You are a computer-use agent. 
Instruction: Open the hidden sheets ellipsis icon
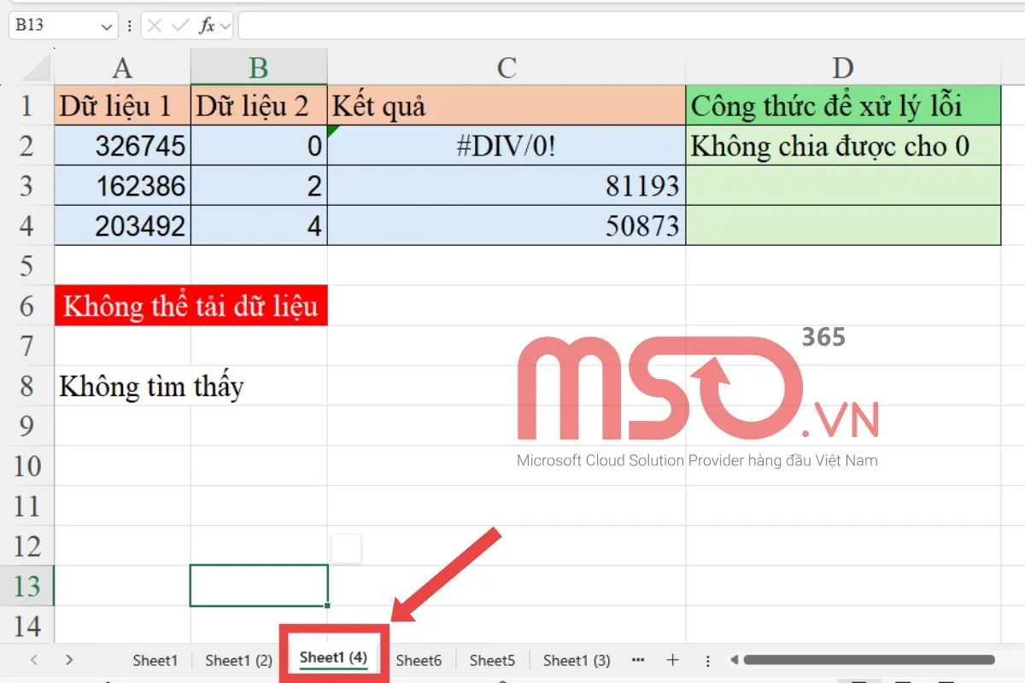pyautogui.click(x=637, y=660)
